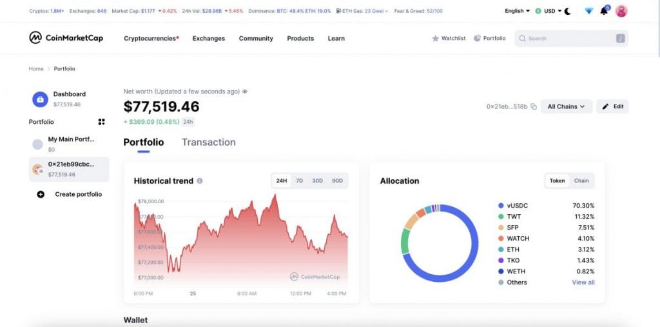Click Cryptos: 1.8M+ stat link
This screenshot has width=660, height=327.
tap(46, 11)
